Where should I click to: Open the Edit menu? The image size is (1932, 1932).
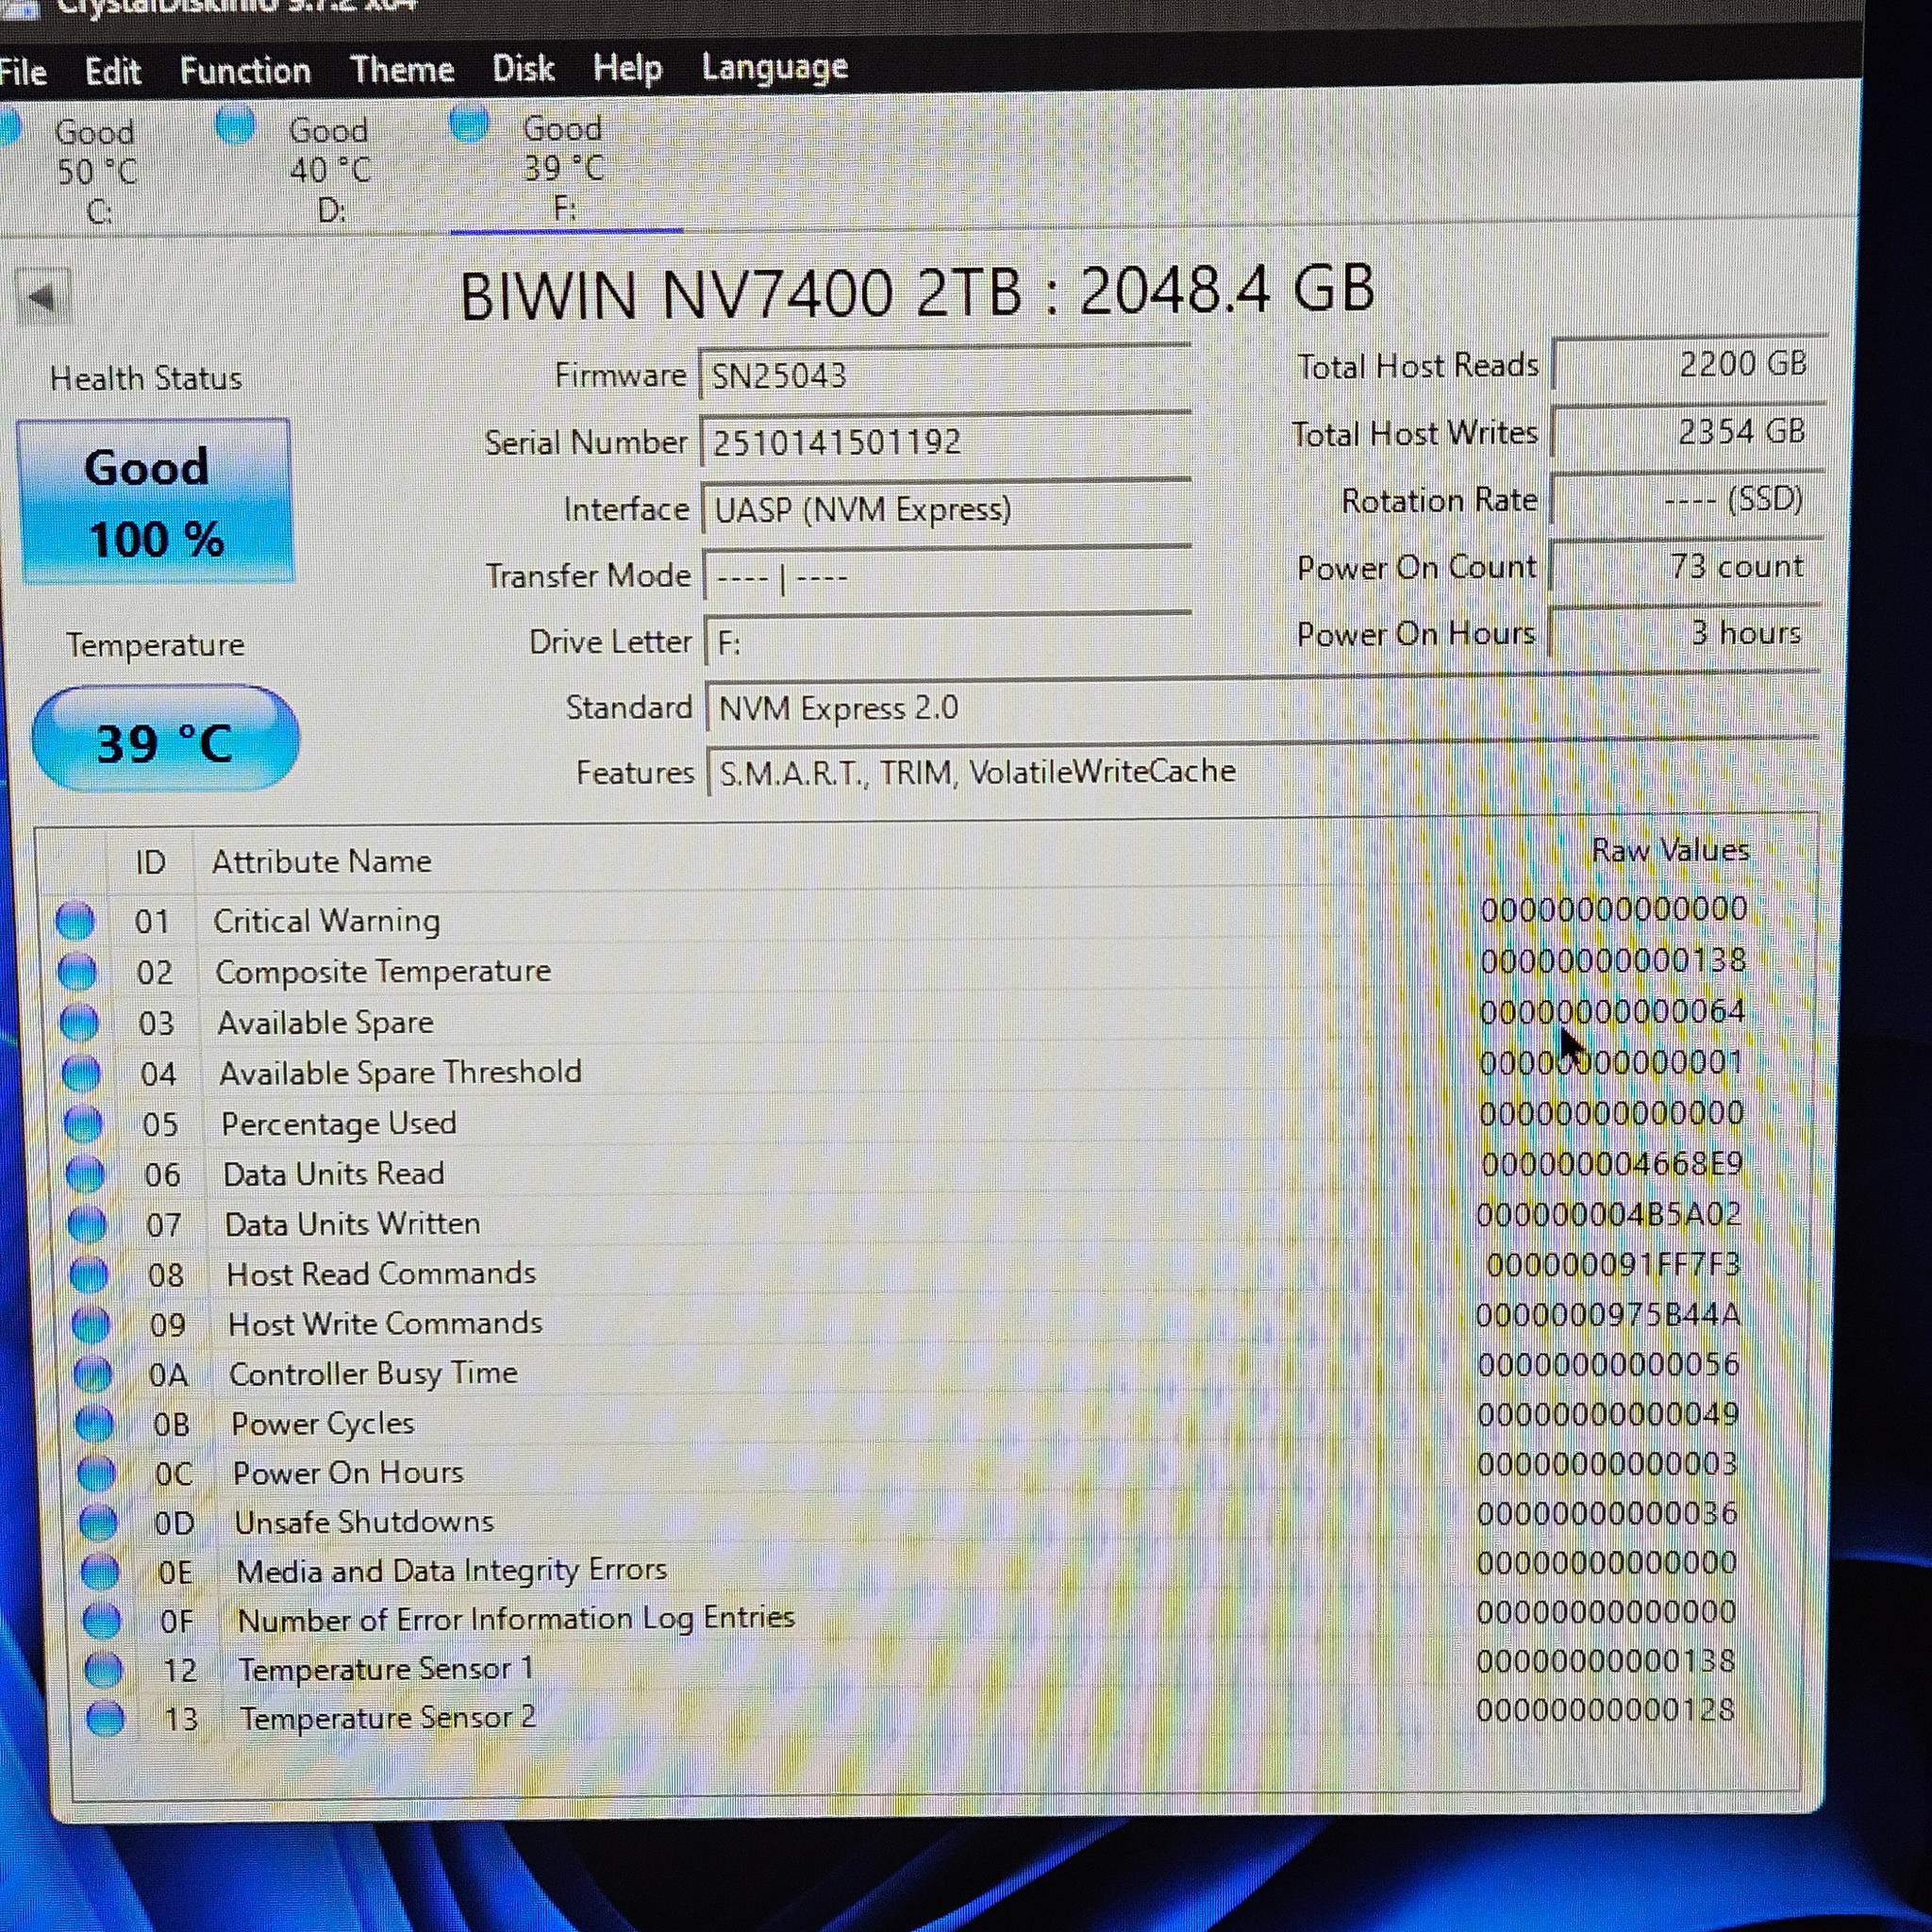(x=112, y=72)
